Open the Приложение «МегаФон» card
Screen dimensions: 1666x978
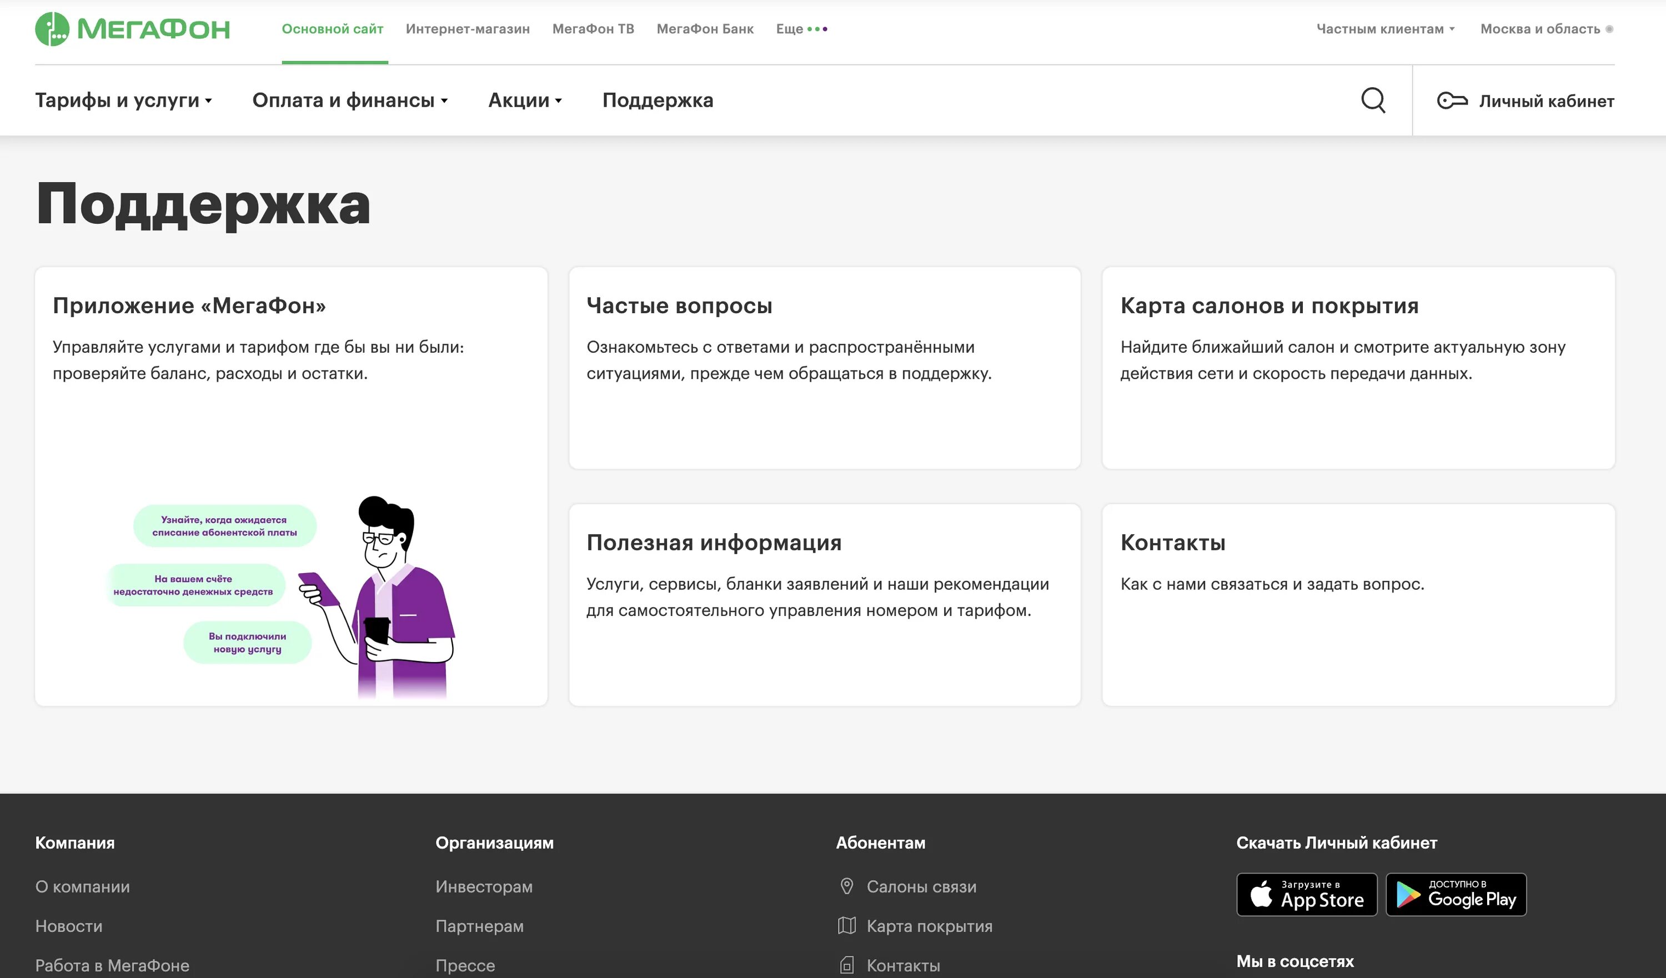(291, 486)
